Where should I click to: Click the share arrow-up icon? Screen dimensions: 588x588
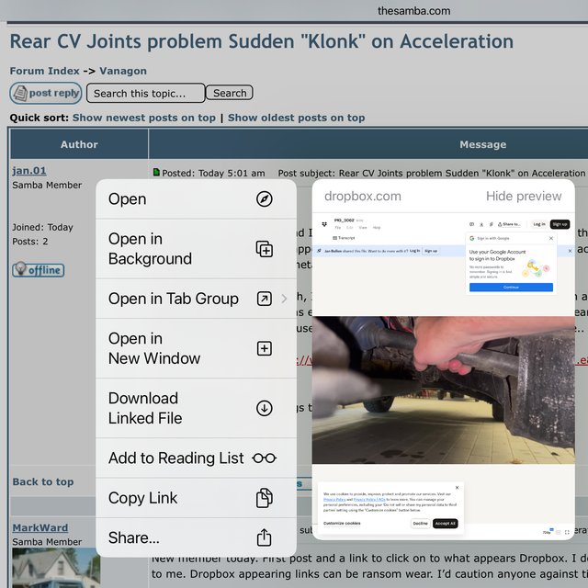pyautogui.click(x=264, y=537)
